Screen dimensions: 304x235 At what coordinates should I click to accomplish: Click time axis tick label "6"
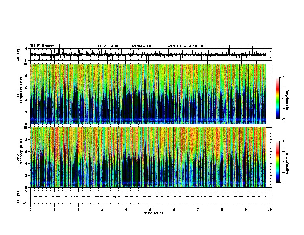(174, 210)
